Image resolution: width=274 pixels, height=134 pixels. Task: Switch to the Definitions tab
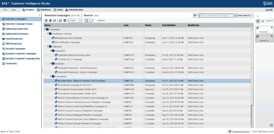tap(44, 10)
